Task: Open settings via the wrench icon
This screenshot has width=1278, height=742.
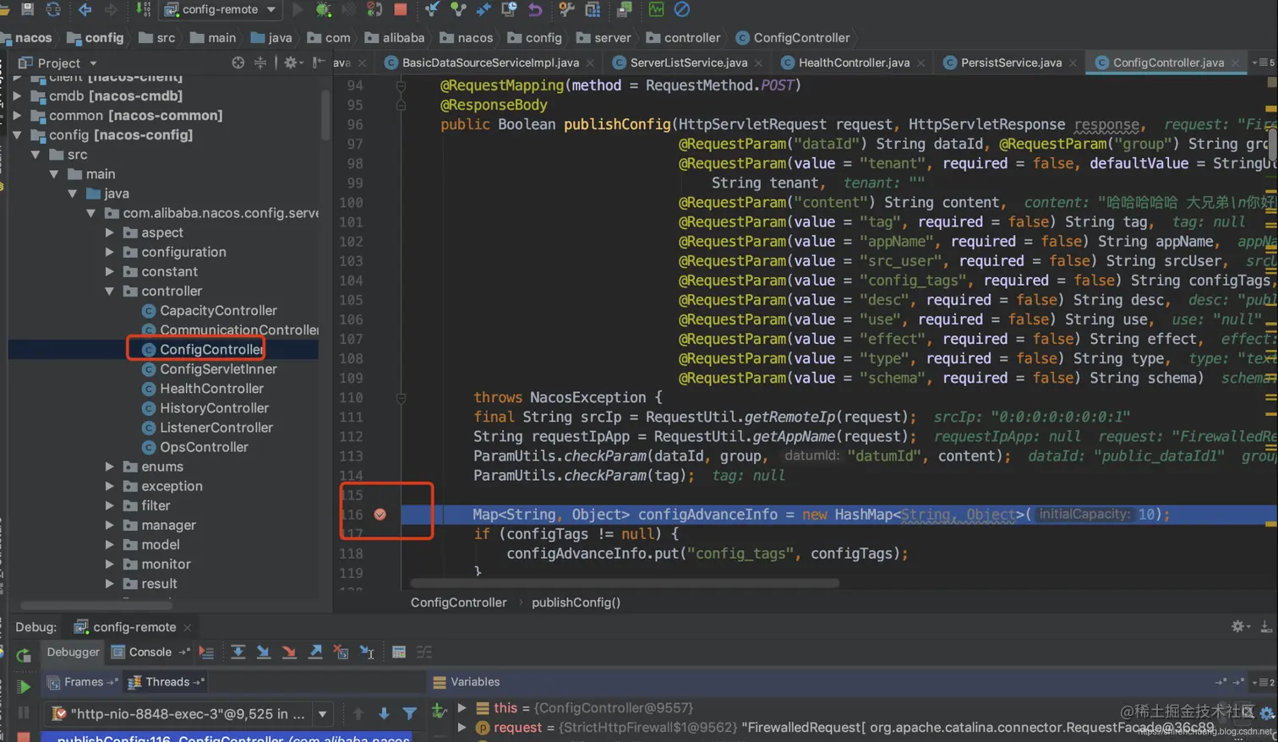Action: coord(566,9)
